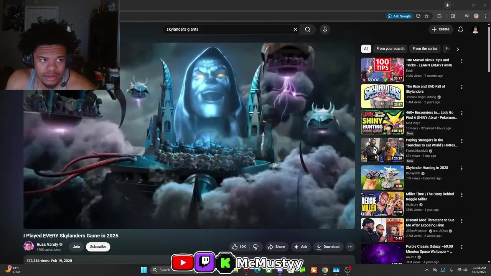Open Miller Time Reggie Miller video thumbnail
Screen dimensions: 491x276
[x=382, y=204]
